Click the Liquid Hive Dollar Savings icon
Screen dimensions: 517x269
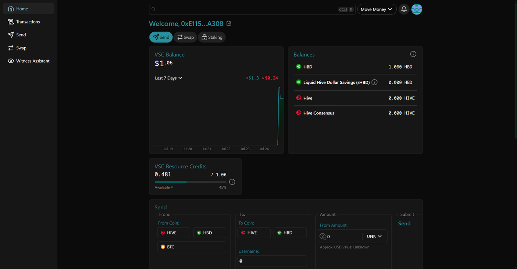pyautogui.click(x=299, y=82)
